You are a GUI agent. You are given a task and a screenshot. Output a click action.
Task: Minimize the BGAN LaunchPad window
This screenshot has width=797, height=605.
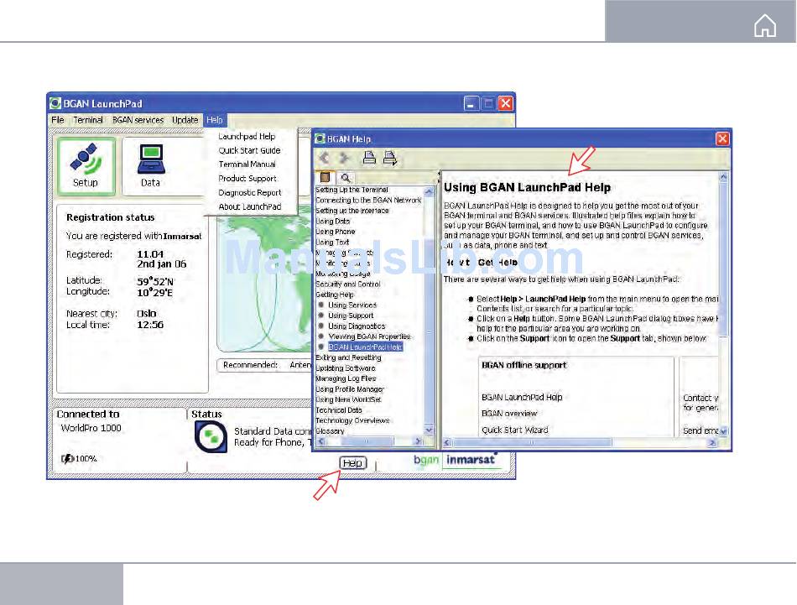471,104
